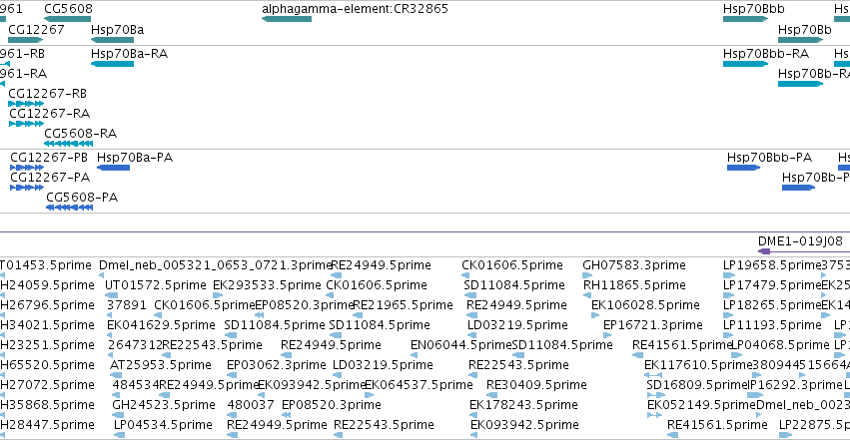
Task: Open the LP17479.5prime EST
Action: (x=772, y=285)
